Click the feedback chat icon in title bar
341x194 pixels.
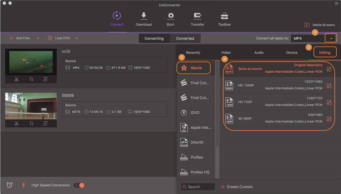click(x=337, y=4)
